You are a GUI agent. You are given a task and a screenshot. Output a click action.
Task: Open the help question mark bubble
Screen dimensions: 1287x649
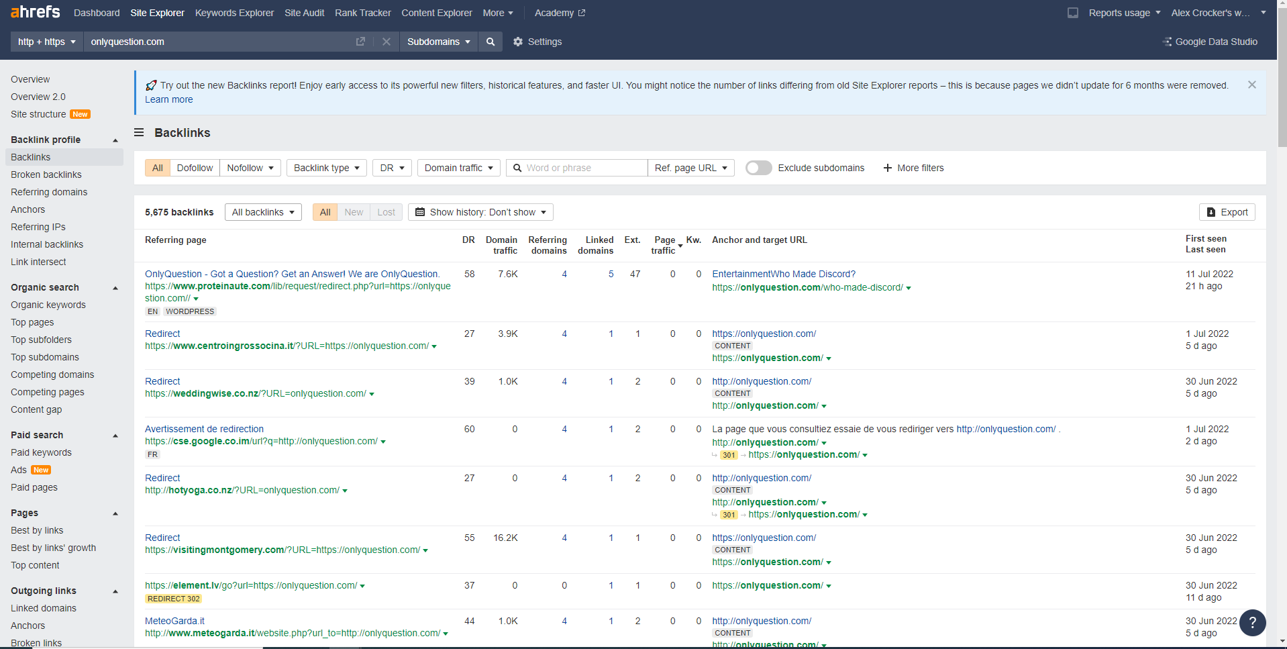point(1252,622)
